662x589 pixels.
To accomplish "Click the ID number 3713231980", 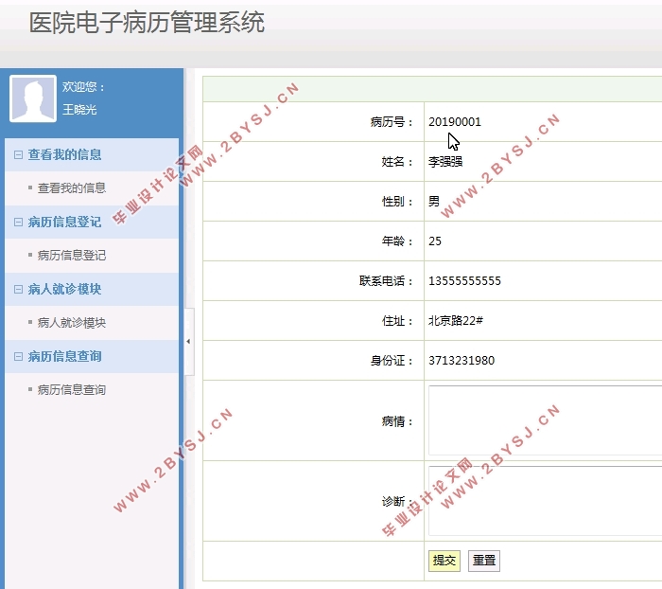I will coord(462,360).
